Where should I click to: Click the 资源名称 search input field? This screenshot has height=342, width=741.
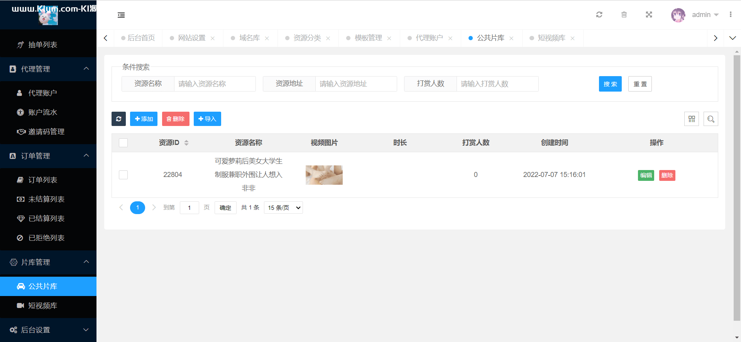pyautogui.click(x=215, y=84)
